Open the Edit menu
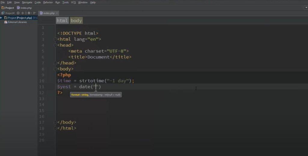Image resolution: width=308 pixels, height=156 pixels. click(x=9, y=2)
